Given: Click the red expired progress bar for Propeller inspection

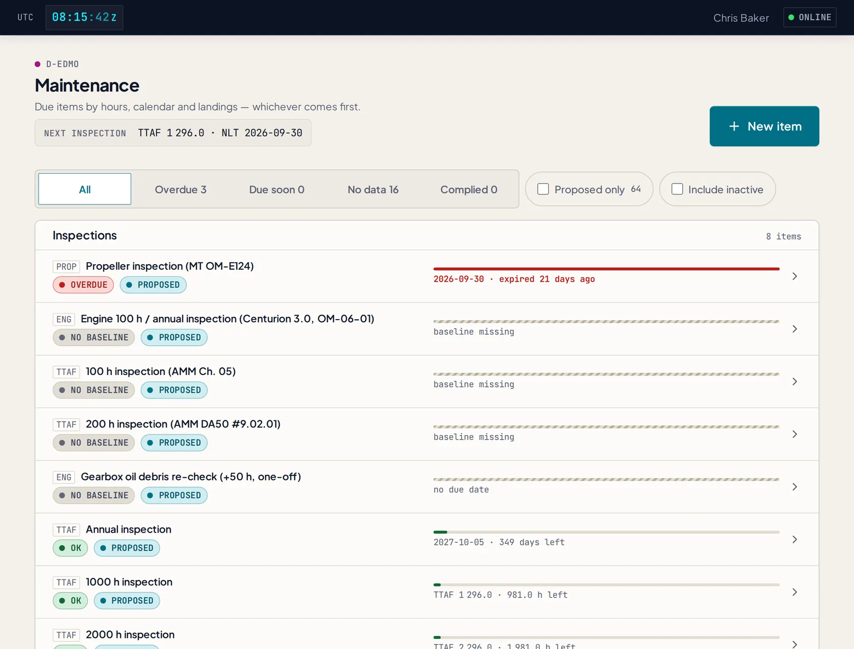Looking at the screenshot, I should (606, 269).
